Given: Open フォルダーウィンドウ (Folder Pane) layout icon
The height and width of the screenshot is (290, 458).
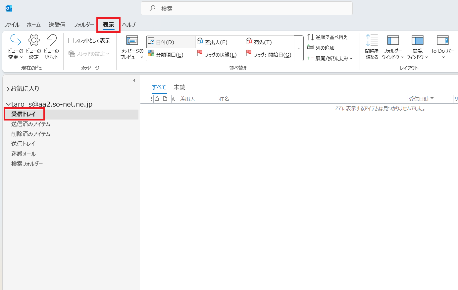Looking at the screenshot, I should [x=393, y=40].
